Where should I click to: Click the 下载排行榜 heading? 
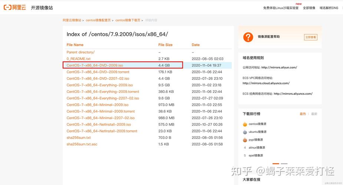point(251,114)
